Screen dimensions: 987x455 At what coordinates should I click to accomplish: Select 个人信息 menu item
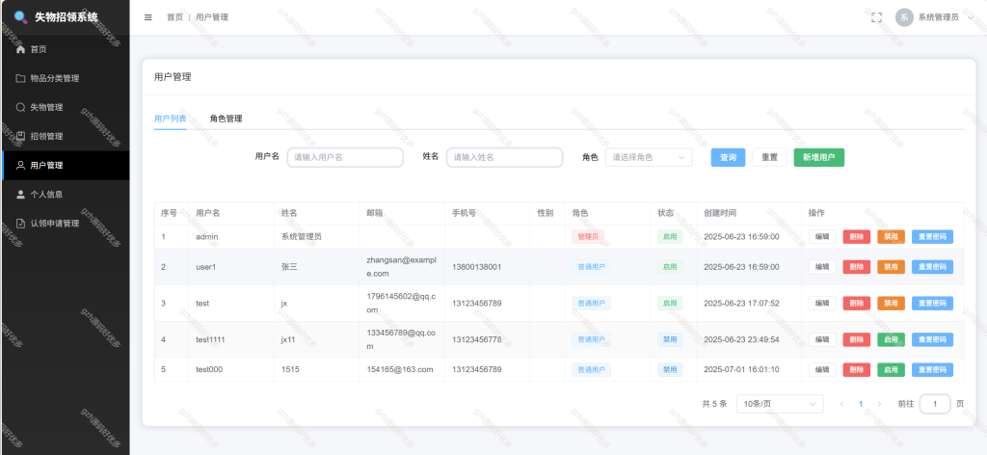(65, 194)
